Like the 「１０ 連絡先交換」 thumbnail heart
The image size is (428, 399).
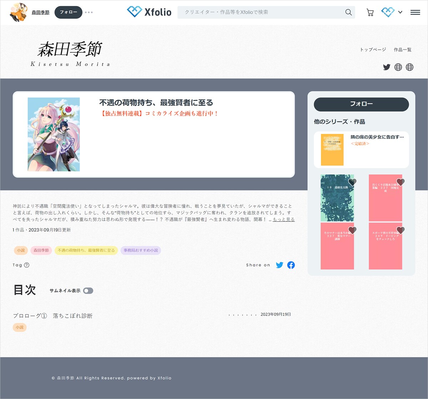[352, 182]
